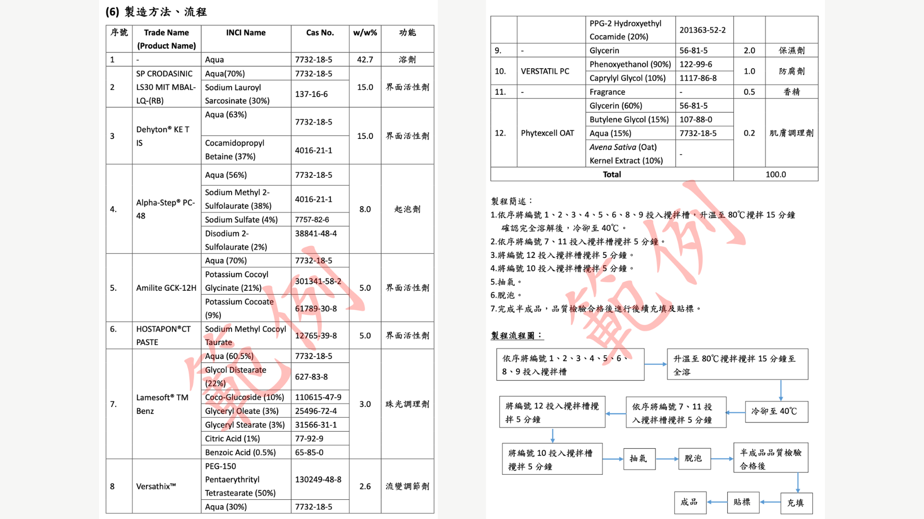
Task: Click the 'VERSATIL PC' trade name
Action: (551, 71)
